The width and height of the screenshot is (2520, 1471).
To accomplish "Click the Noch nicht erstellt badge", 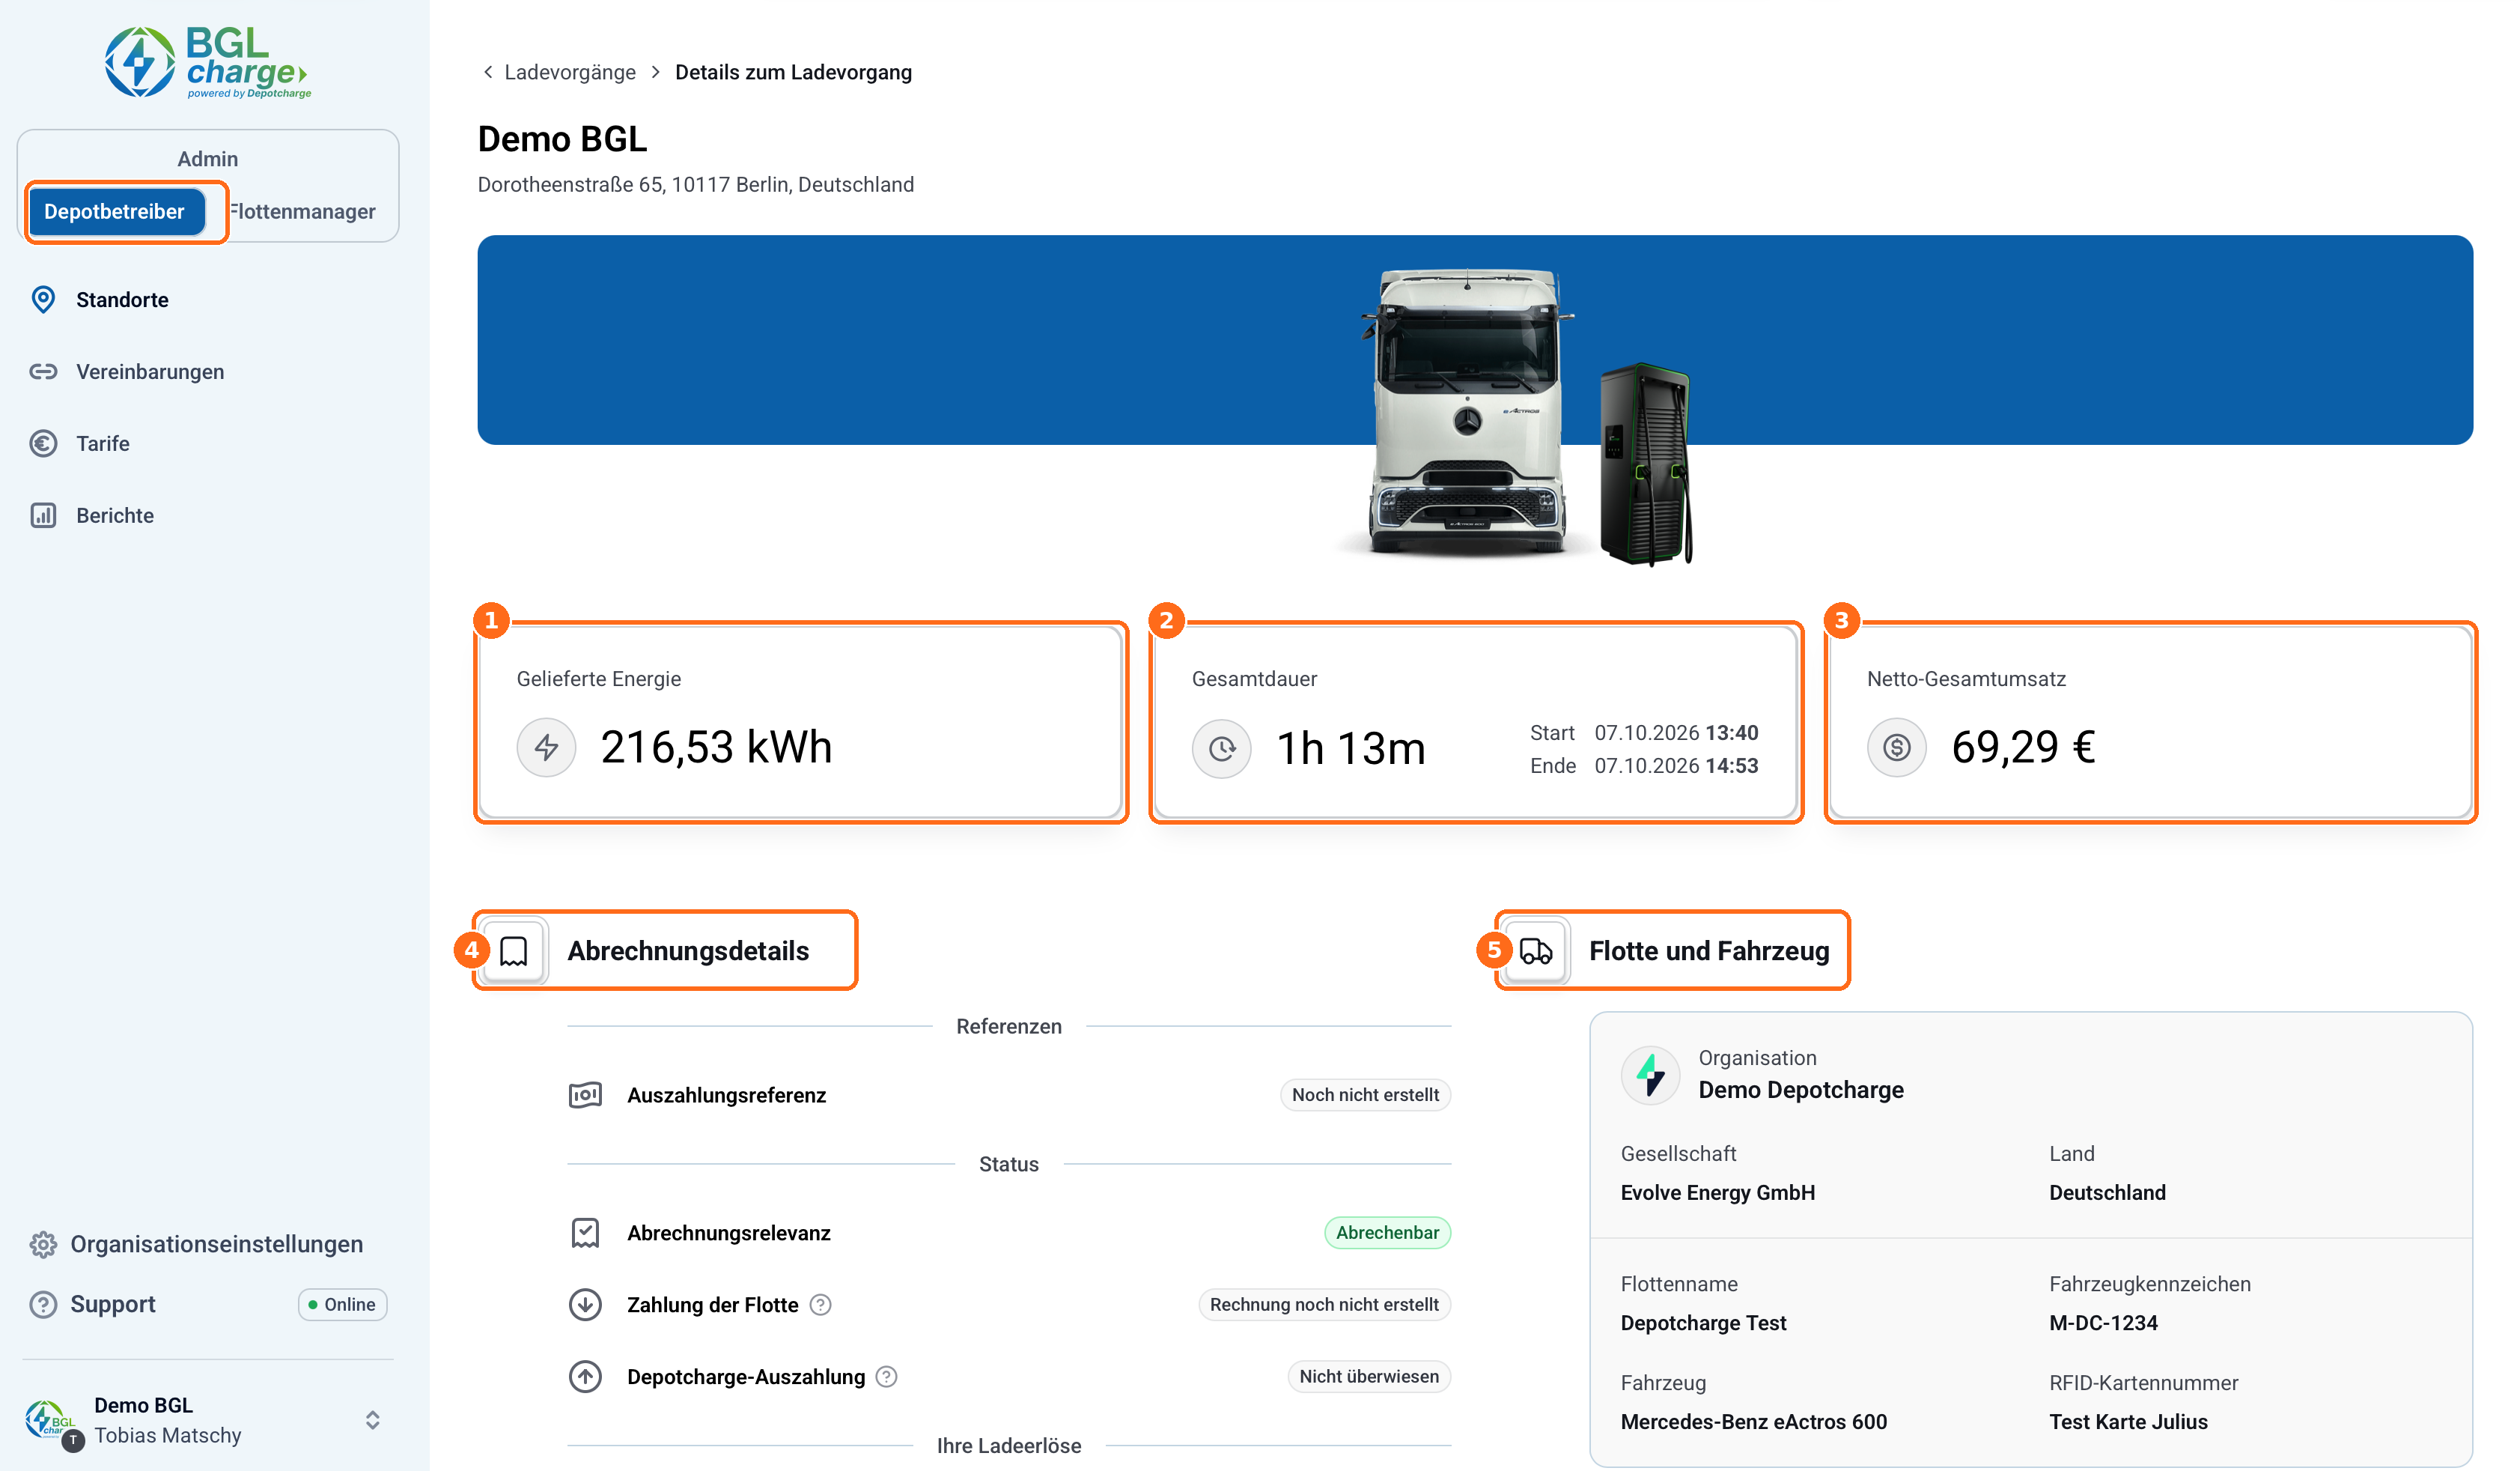I will (x=1365, y=1095).
